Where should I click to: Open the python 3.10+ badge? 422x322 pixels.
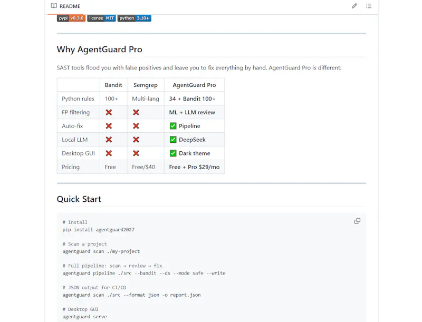(x=135, y=18)
